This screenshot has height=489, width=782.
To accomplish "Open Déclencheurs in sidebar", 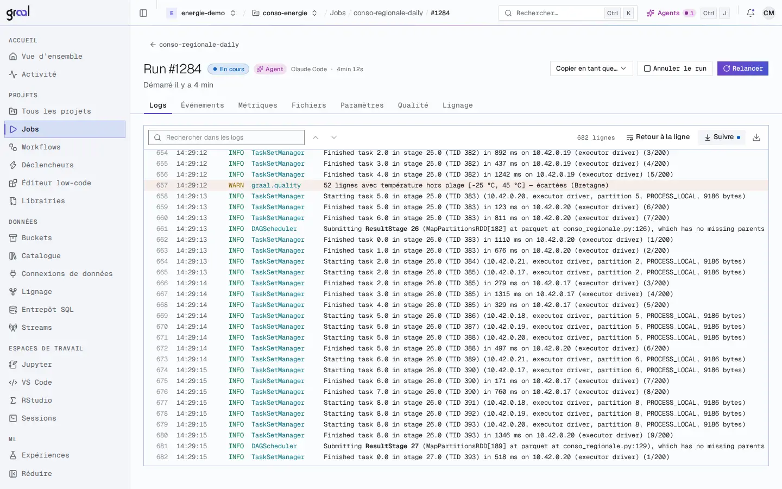I will (x=65, y=165).
